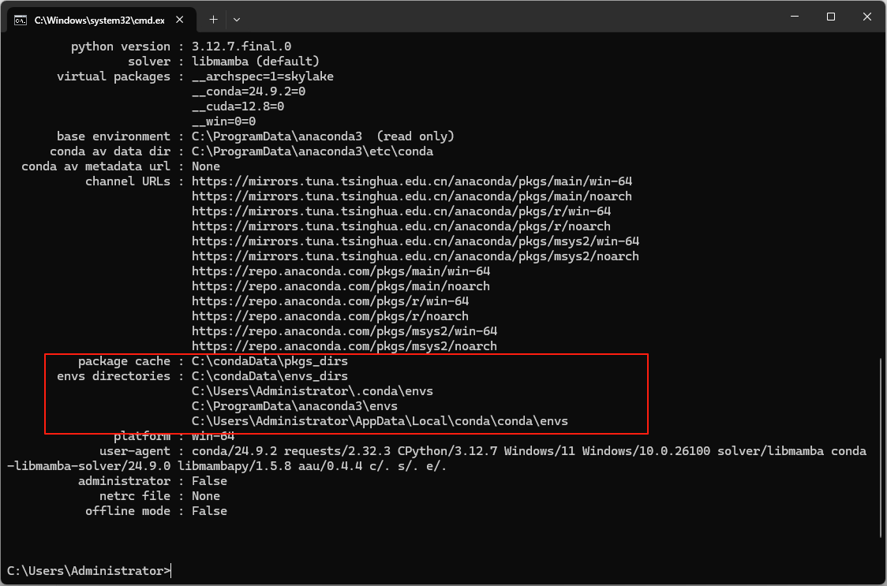Click the administrator False value
Screen dimensions: 887x586
(209, 481)
